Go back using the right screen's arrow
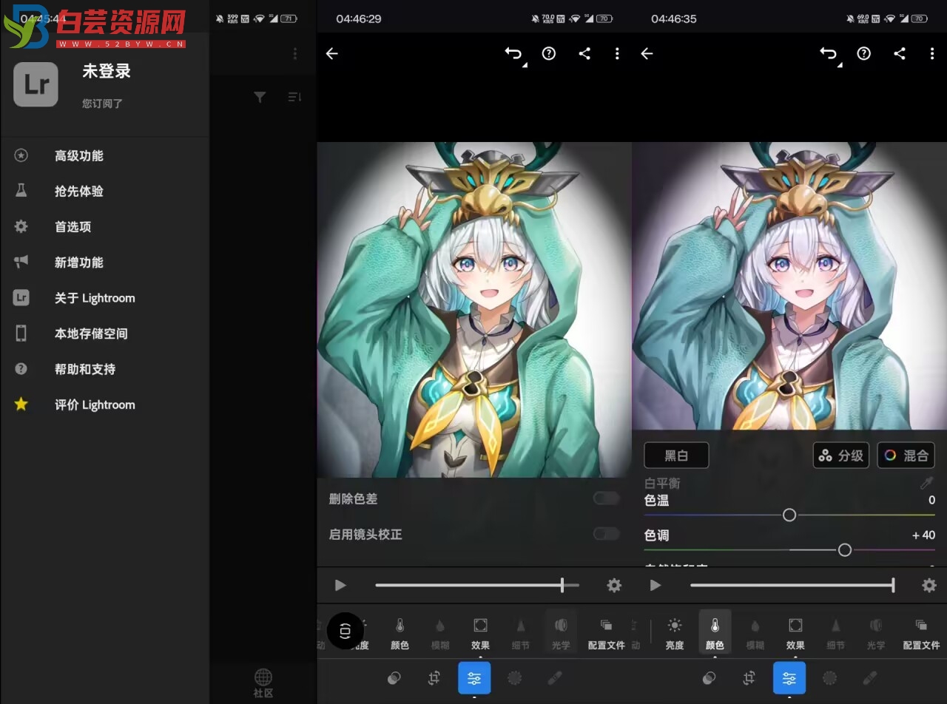 pyautogui.click(x=647, y=53)
